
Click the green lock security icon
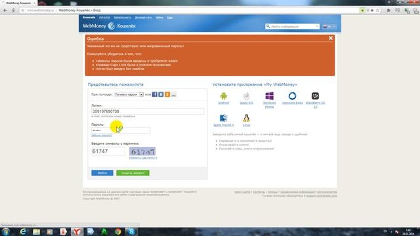pyautogui.click(x=362, y=10)
